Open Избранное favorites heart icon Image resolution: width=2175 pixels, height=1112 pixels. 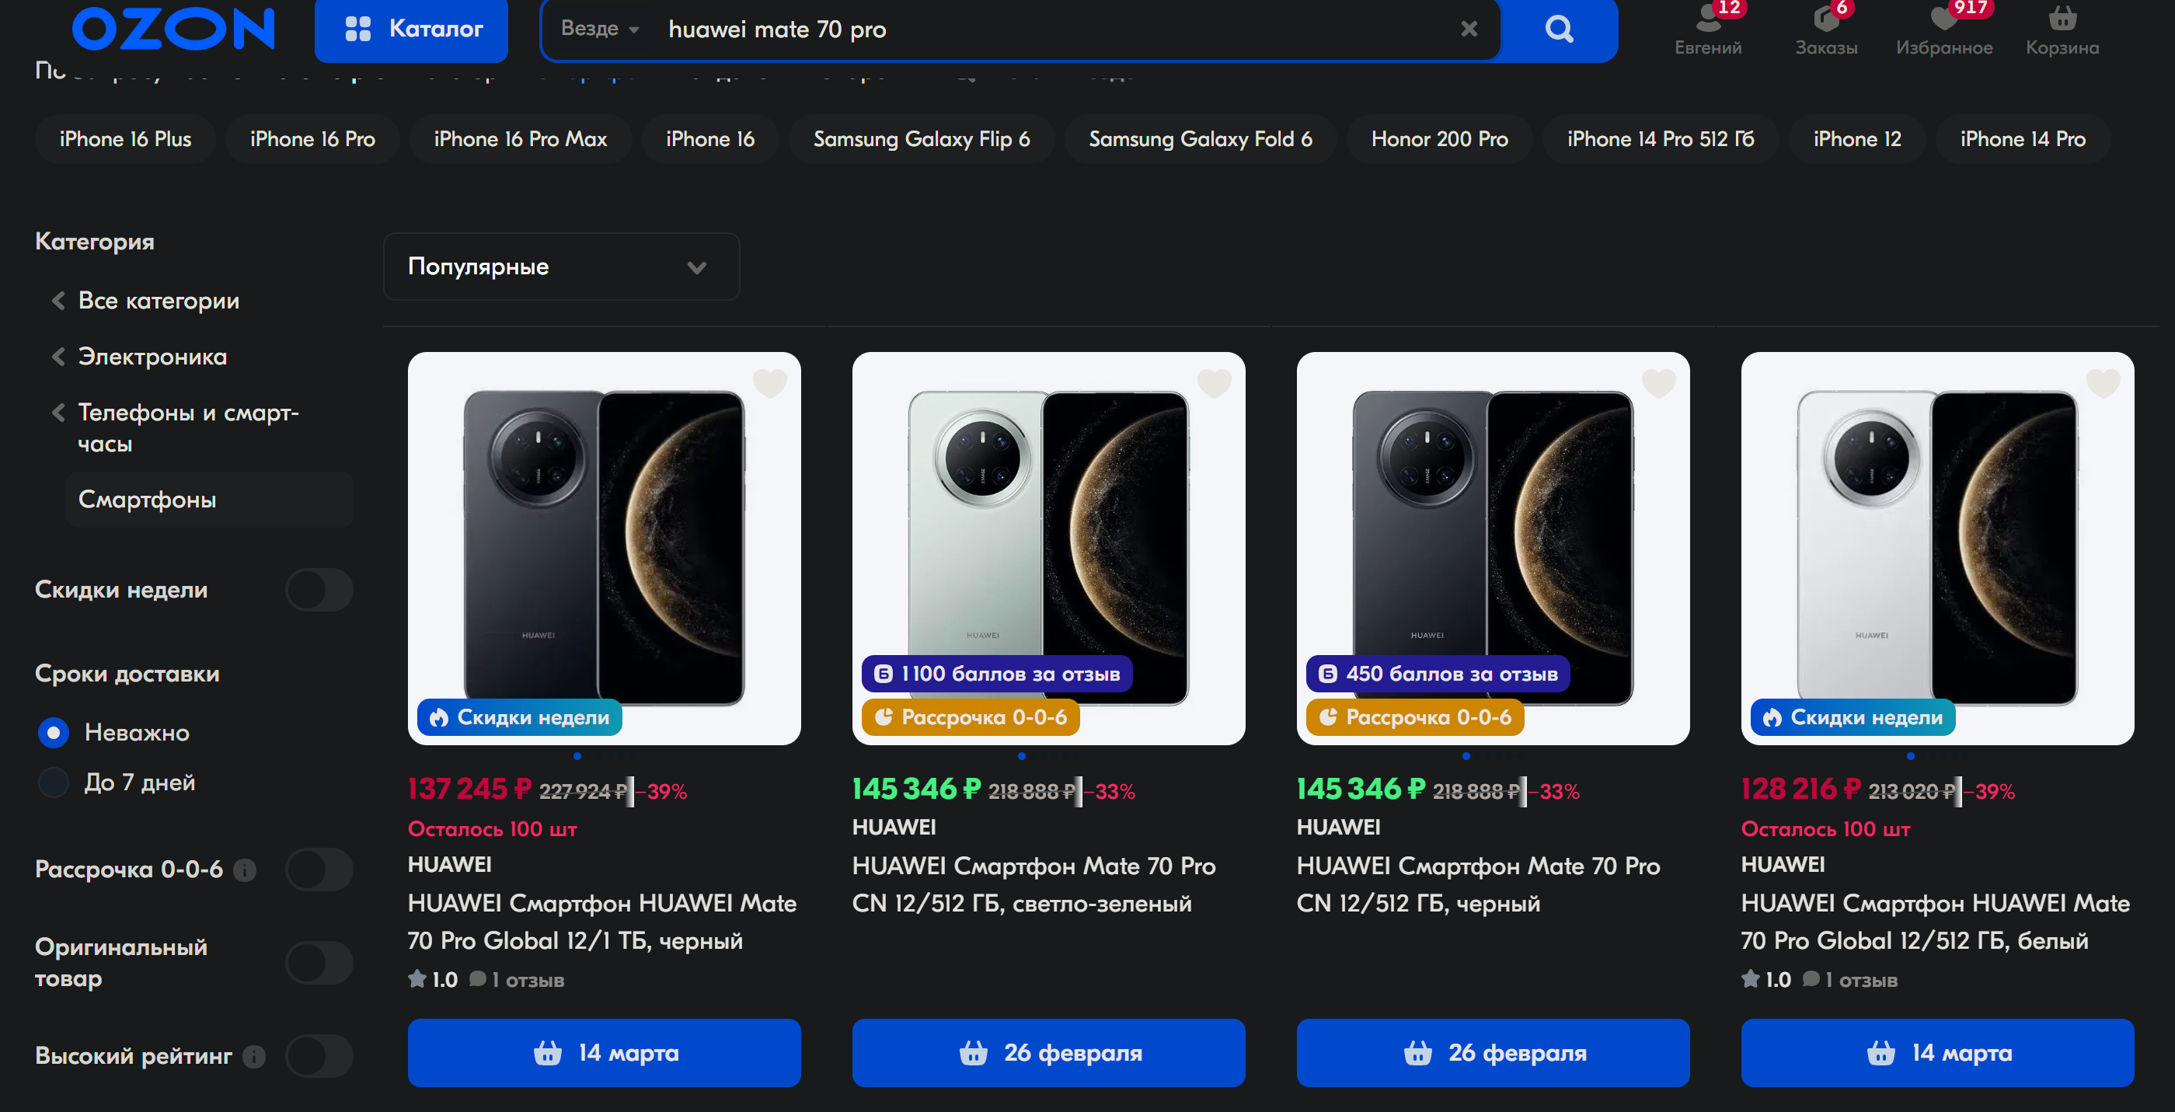(1943, 30)
